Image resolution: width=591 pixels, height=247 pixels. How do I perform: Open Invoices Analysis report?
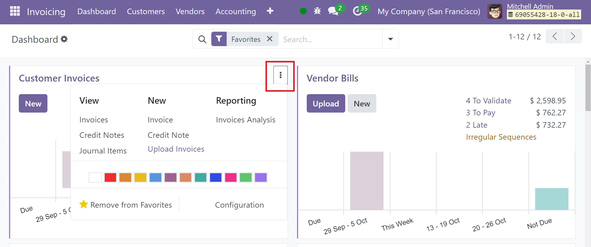click(245, 120)
